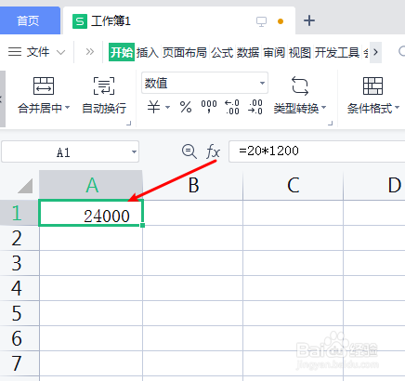Toggle 自动换行 wrap text
The image size is (405, 381).
[x=104, y=96]
